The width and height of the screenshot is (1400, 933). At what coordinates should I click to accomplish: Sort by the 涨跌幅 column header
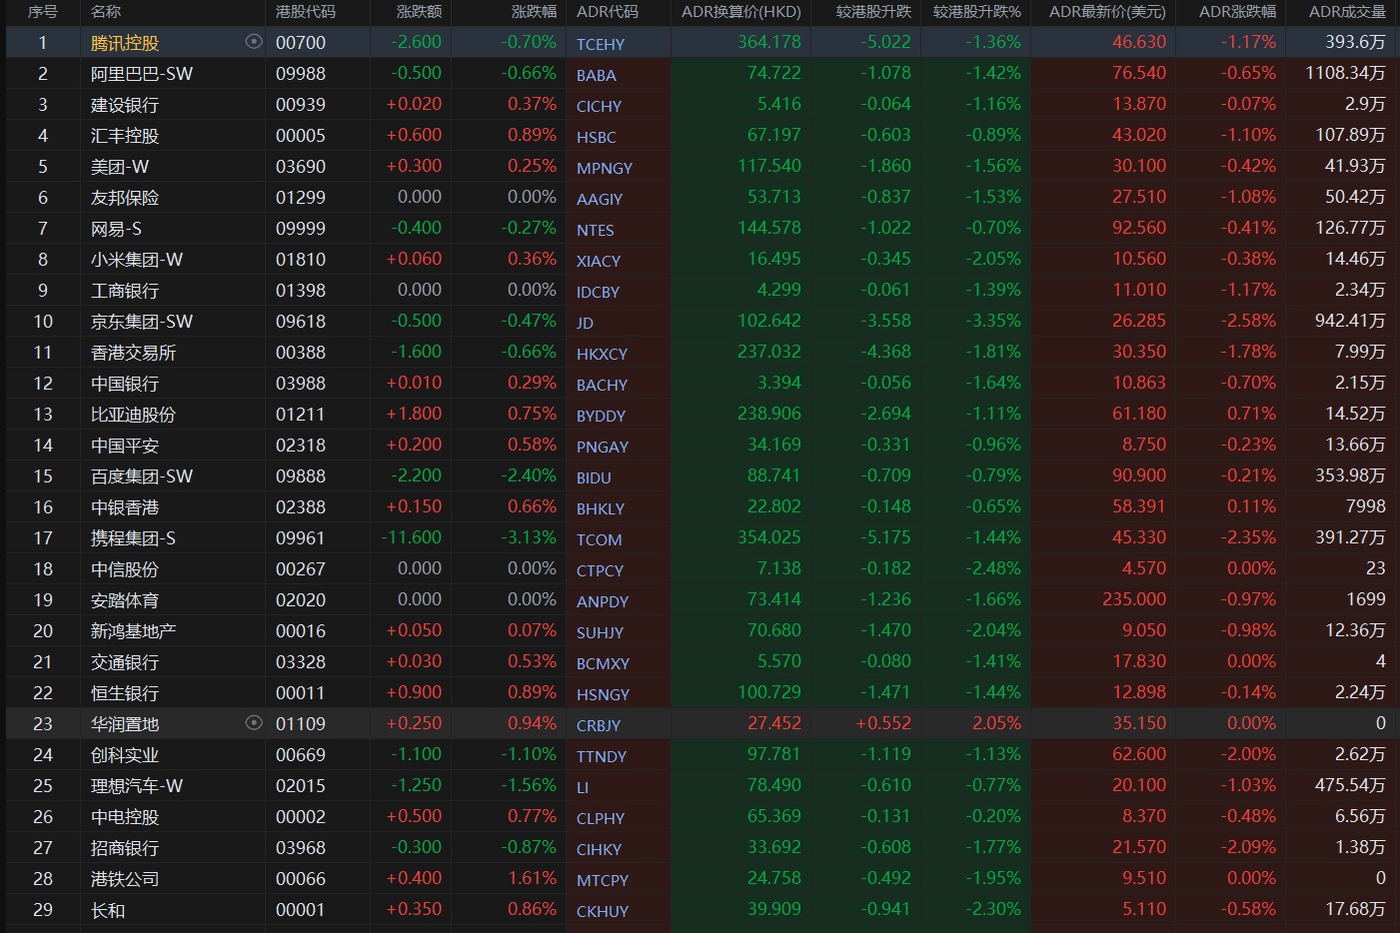(534, 12)
